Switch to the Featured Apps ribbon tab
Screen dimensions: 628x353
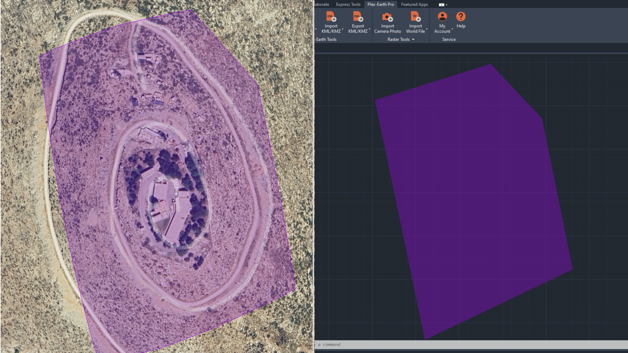coord(414,4)
